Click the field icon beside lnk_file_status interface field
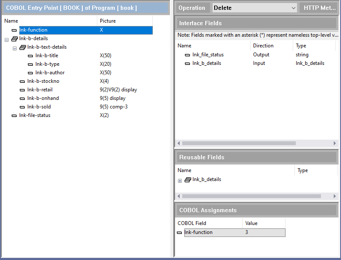This screenshot has height=260, width=341. pyautogui.click(x=187, y=55)
